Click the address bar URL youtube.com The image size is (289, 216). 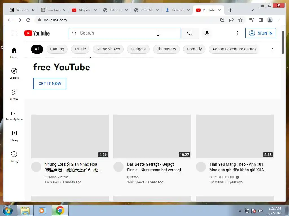pyautogui.click(x=55, y=20)
